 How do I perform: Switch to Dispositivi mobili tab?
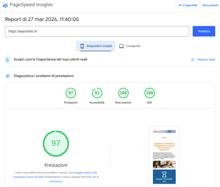(x=96, y=46)
